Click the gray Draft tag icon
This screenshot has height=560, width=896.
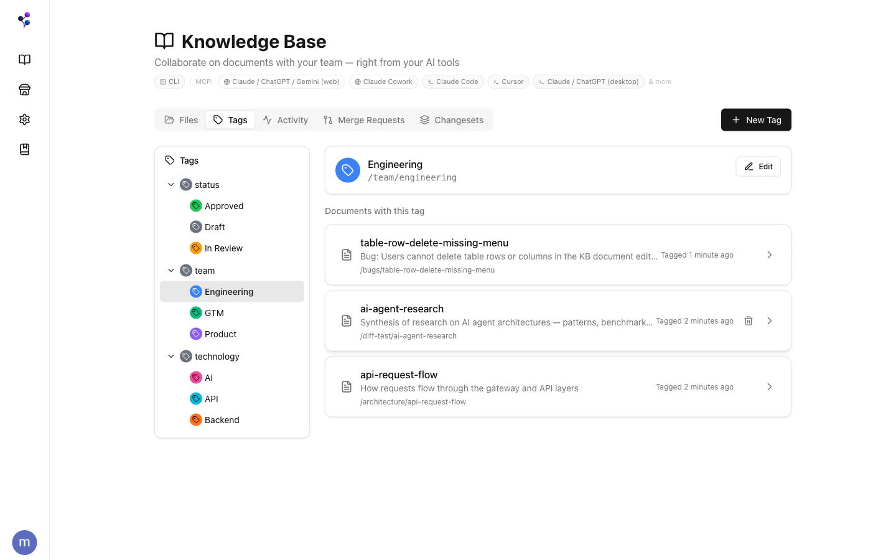196,227
